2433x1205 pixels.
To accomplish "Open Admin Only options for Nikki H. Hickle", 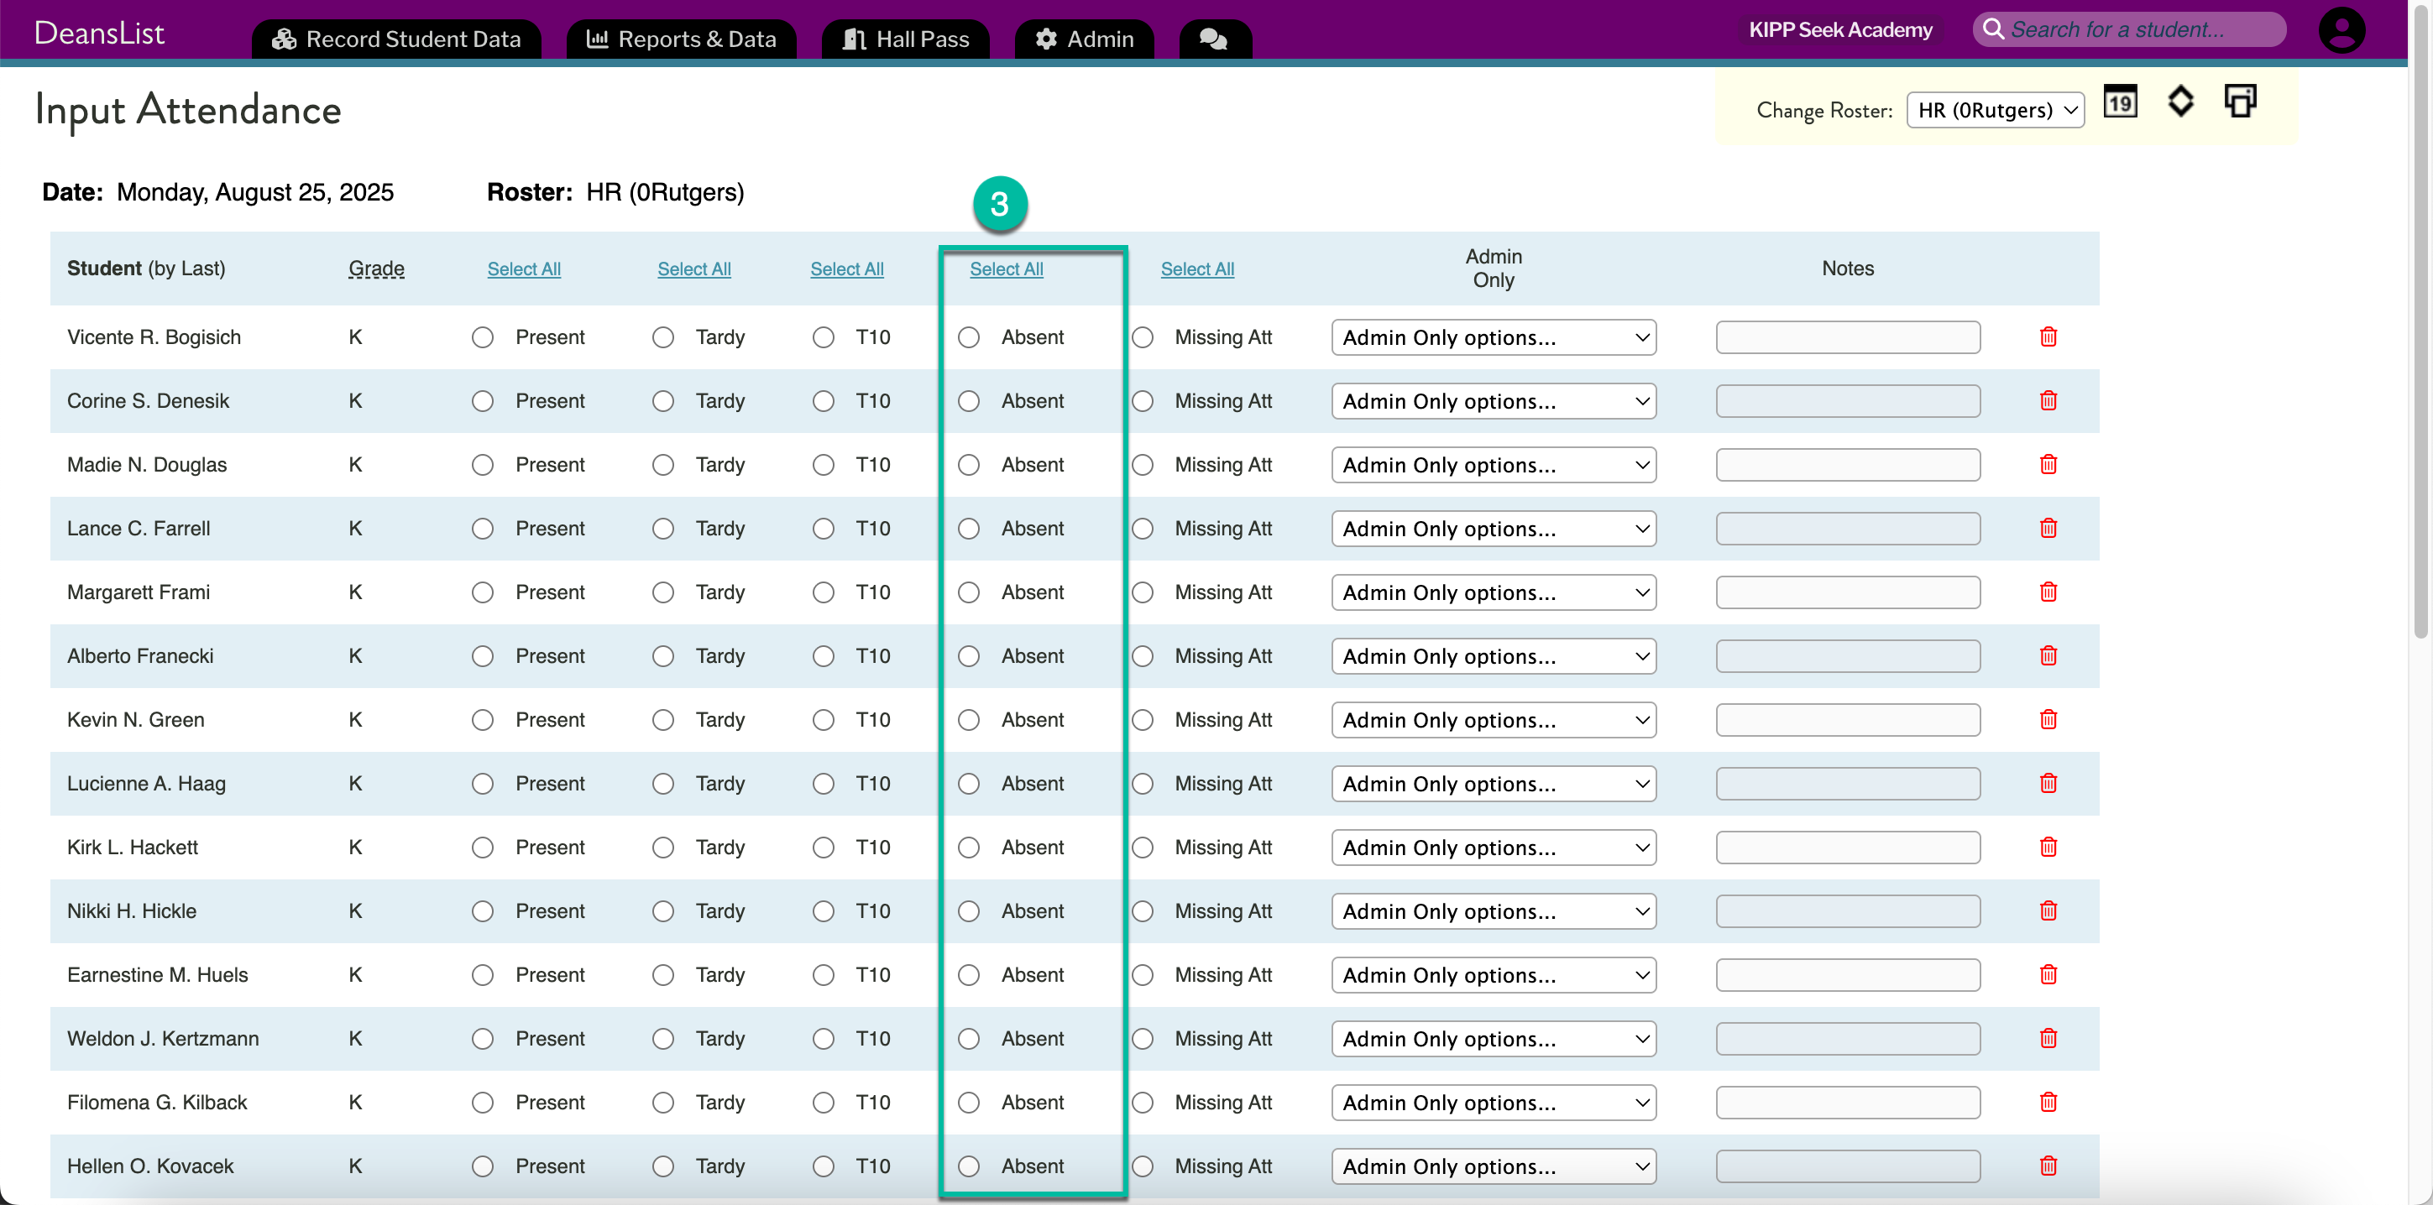I will (1494, 911).
